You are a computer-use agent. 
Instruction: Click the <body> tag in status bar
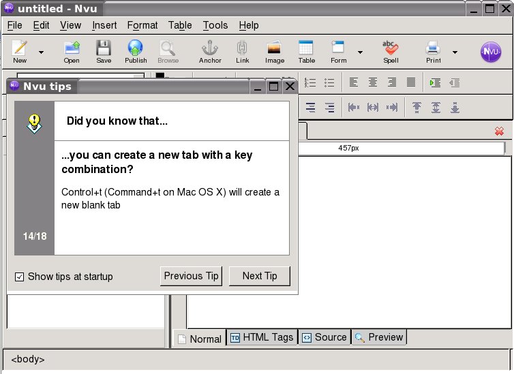(28, 359)
